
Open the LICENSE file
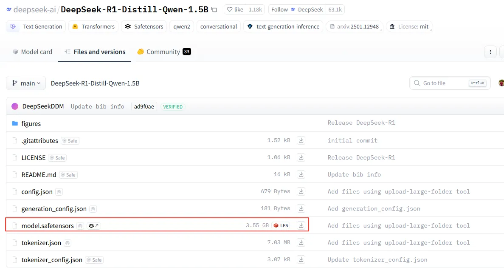click(34, 158)
